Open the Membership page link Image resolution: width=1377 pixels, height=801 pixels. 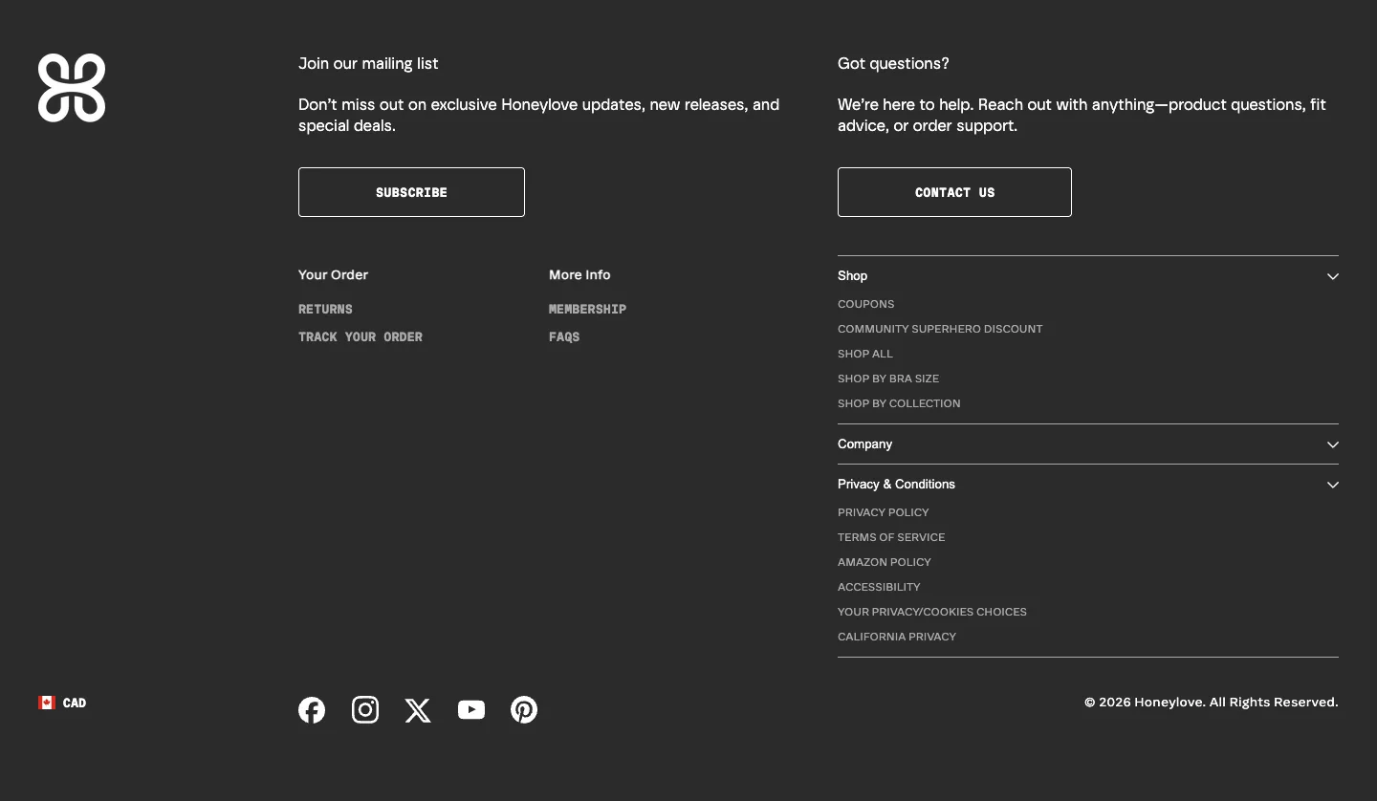point(587,309)
